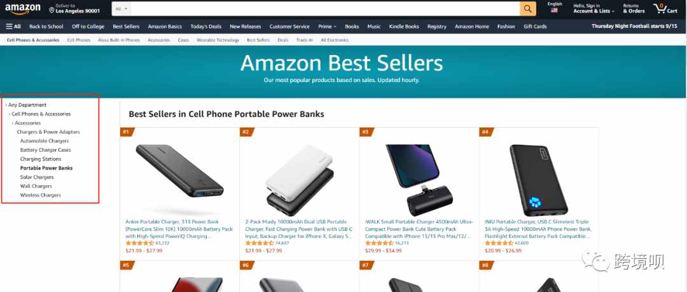Select Wireless Chargers category

[x=40, y=195]
